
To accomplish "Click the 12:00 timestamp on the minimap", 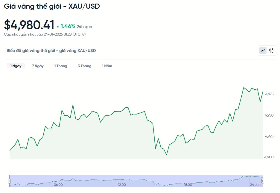I will pyautogui.click(x=121, y=185).
